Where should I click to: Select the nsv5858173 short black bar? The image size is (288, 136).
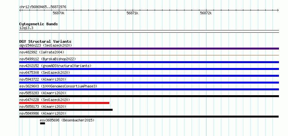coord(66,110)
